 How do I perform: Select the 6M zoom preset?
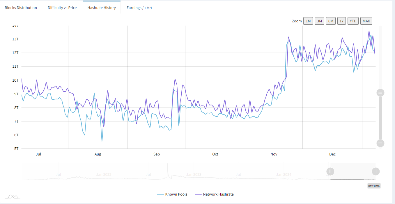[x=331, y=21]
